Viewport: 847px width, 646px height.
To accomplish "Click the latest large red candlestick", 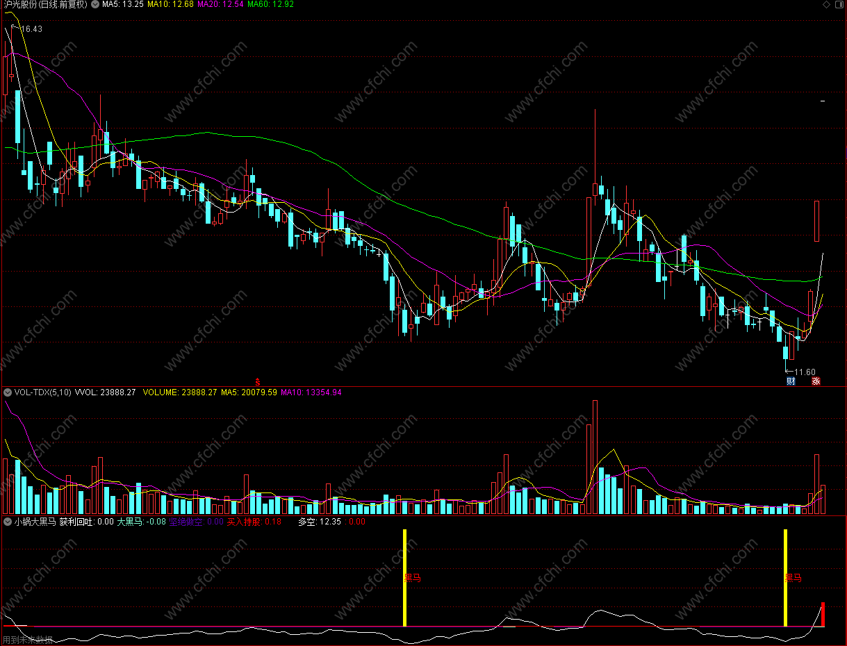I will pyautogui.click(x=817, y=222).
